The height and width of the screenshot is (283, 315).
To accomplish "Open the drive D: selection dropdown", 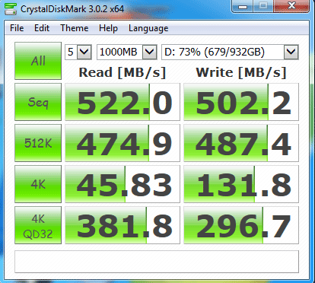I will pyautogui.click(x=230, y=52).
